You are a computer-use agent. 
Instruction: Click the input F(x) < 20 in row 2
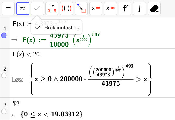(26, 54)
